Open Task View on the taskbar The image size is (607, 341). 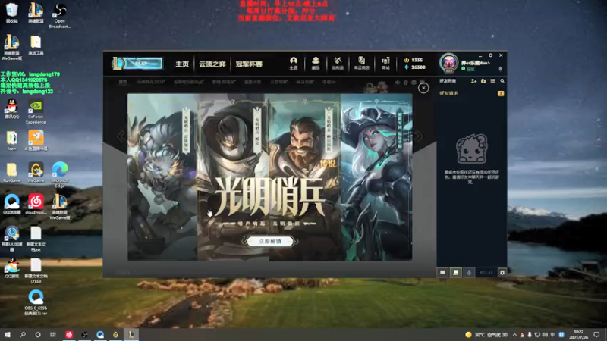52,334
